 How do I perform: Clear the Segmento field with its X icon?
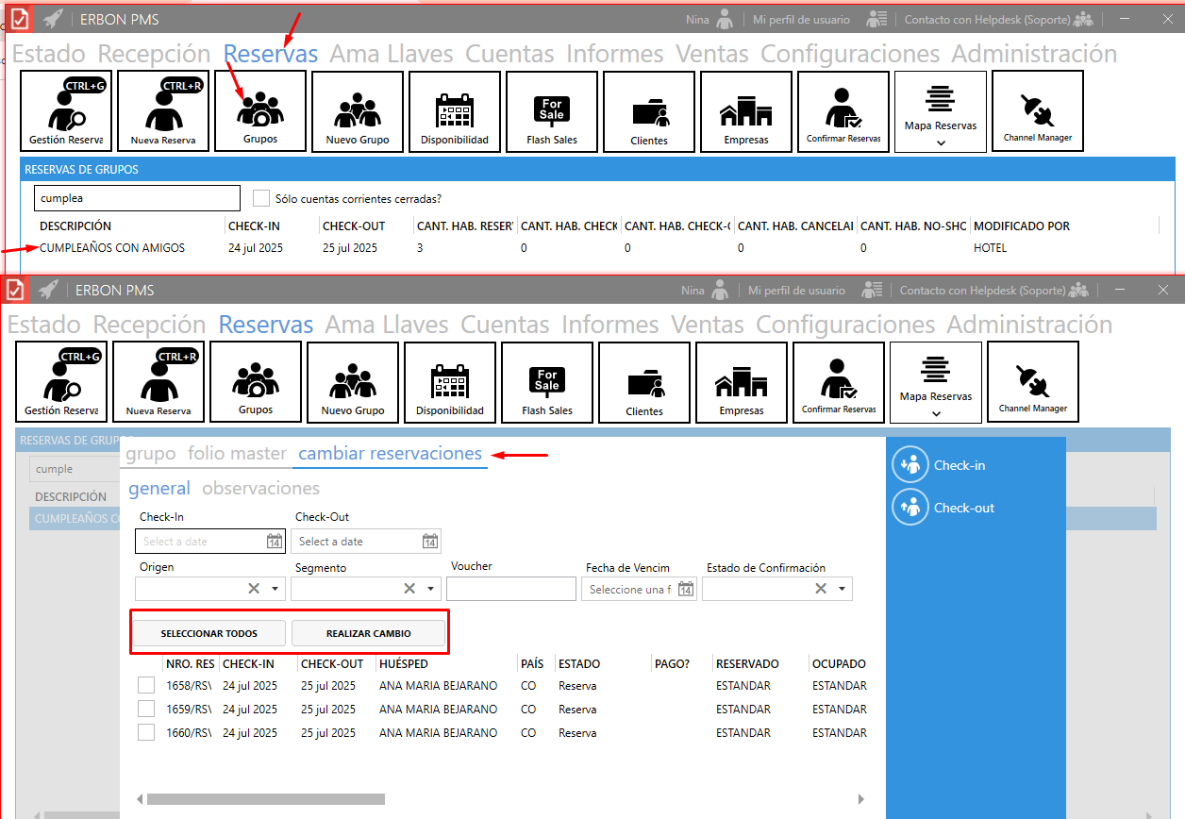coord(409,589)
